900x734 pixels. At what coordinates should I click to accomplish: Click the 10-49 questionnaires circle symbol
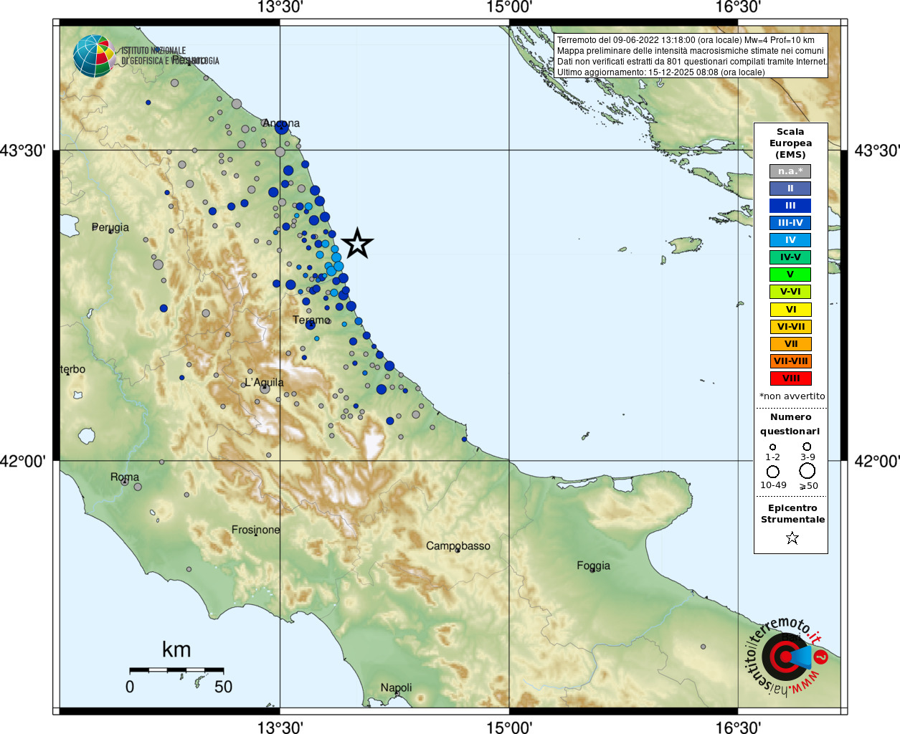[x=772, y=472]
